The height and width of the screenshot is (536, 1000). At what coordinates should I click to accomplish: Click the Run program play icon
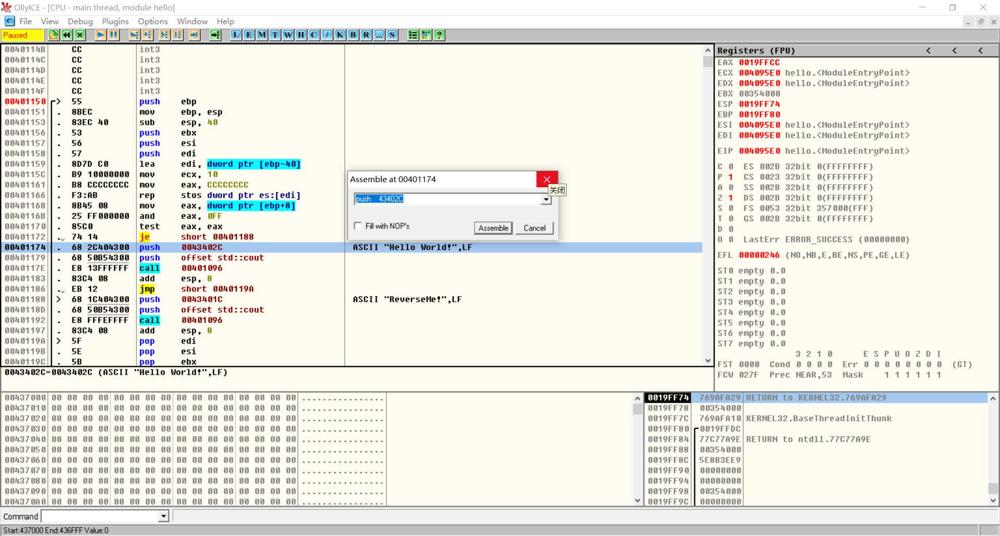[101, 35]
